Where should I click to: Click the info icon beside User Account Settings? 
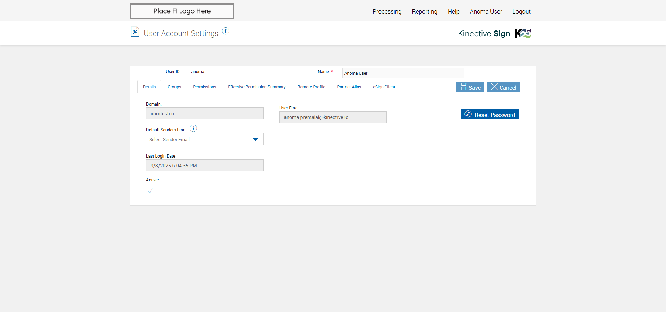225,31
